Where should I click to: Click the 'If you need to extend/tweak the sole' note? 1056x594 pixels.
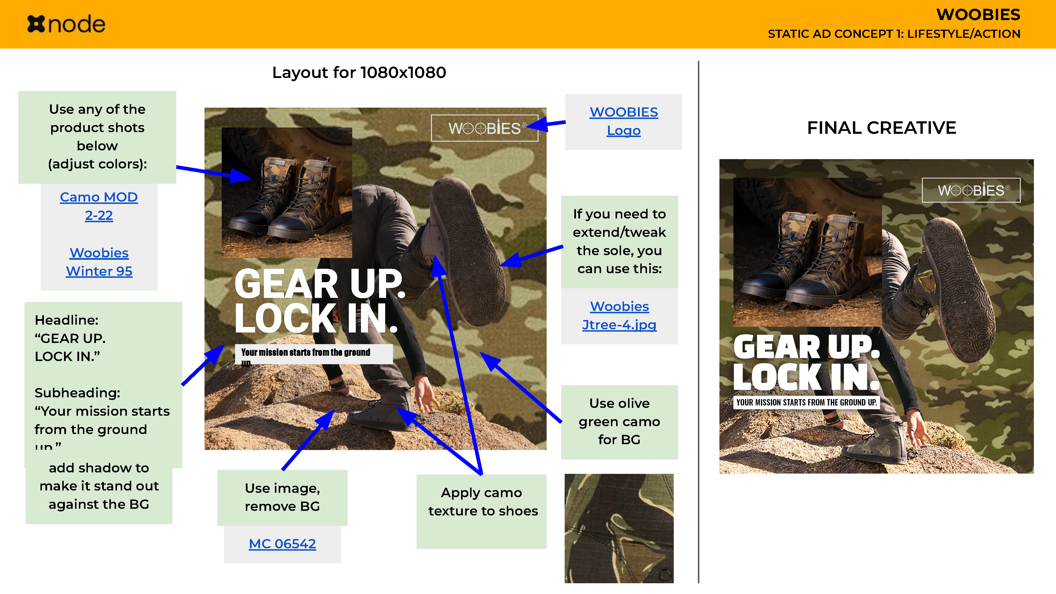[619, 242]
